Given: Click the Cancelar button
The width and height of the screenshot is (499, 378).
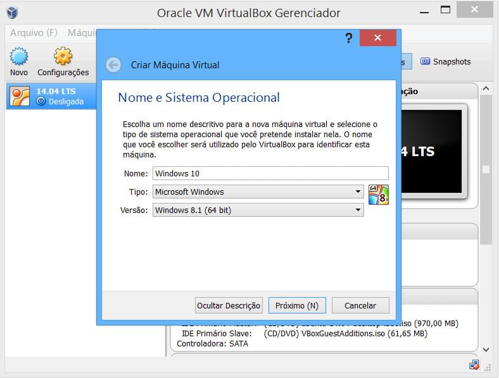Looking at the screenshot, I should pos(360,305).
